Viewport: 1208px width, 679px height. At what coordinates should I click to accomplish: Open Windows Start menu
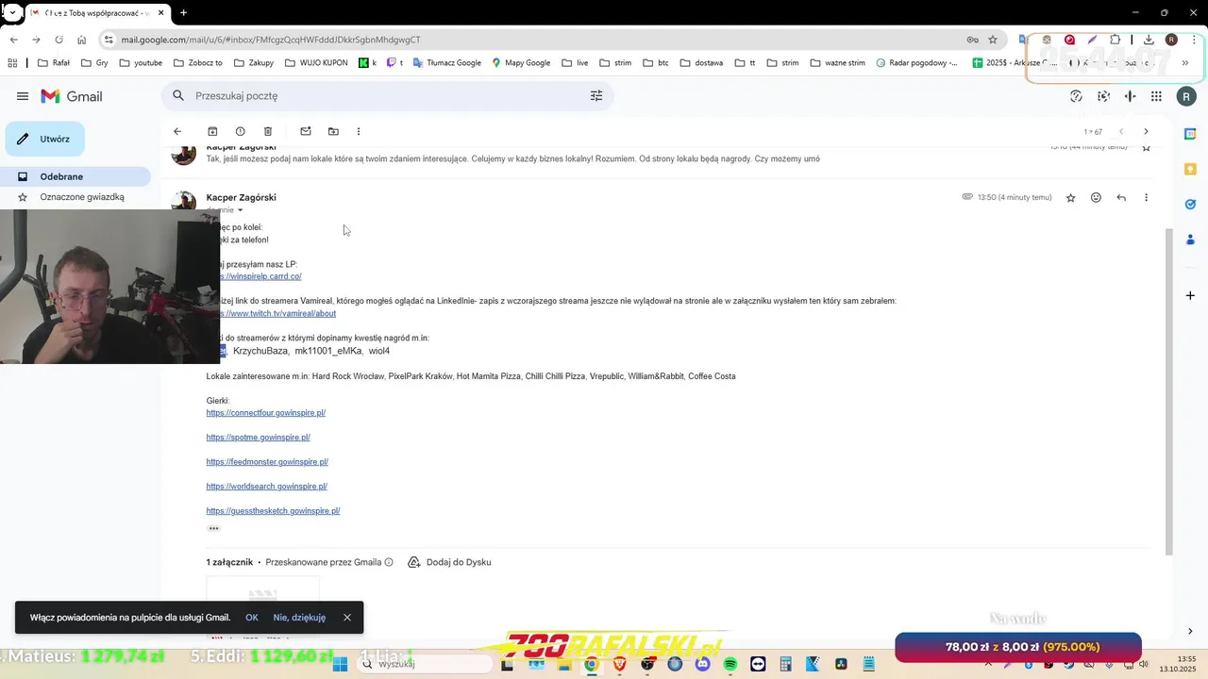click(x=341, y=664)
